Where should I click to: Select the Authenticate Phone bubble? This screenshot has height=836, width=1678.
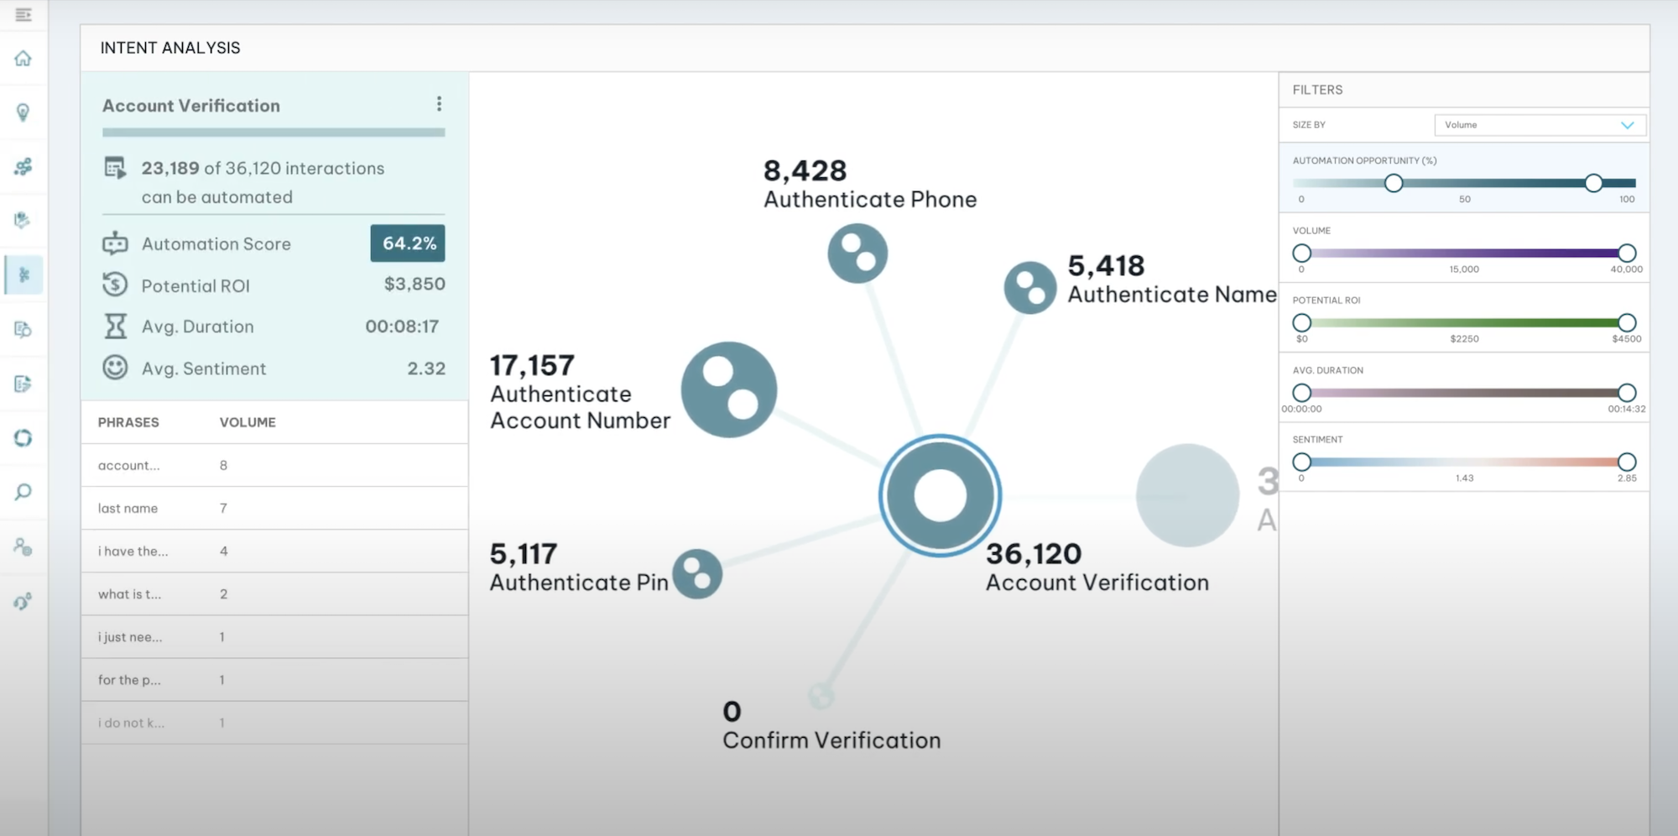tap(857, 253)
